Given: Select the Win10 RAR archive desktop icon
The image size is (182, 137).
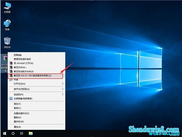Looking at the screenshot, I should (x=4, y=63).
